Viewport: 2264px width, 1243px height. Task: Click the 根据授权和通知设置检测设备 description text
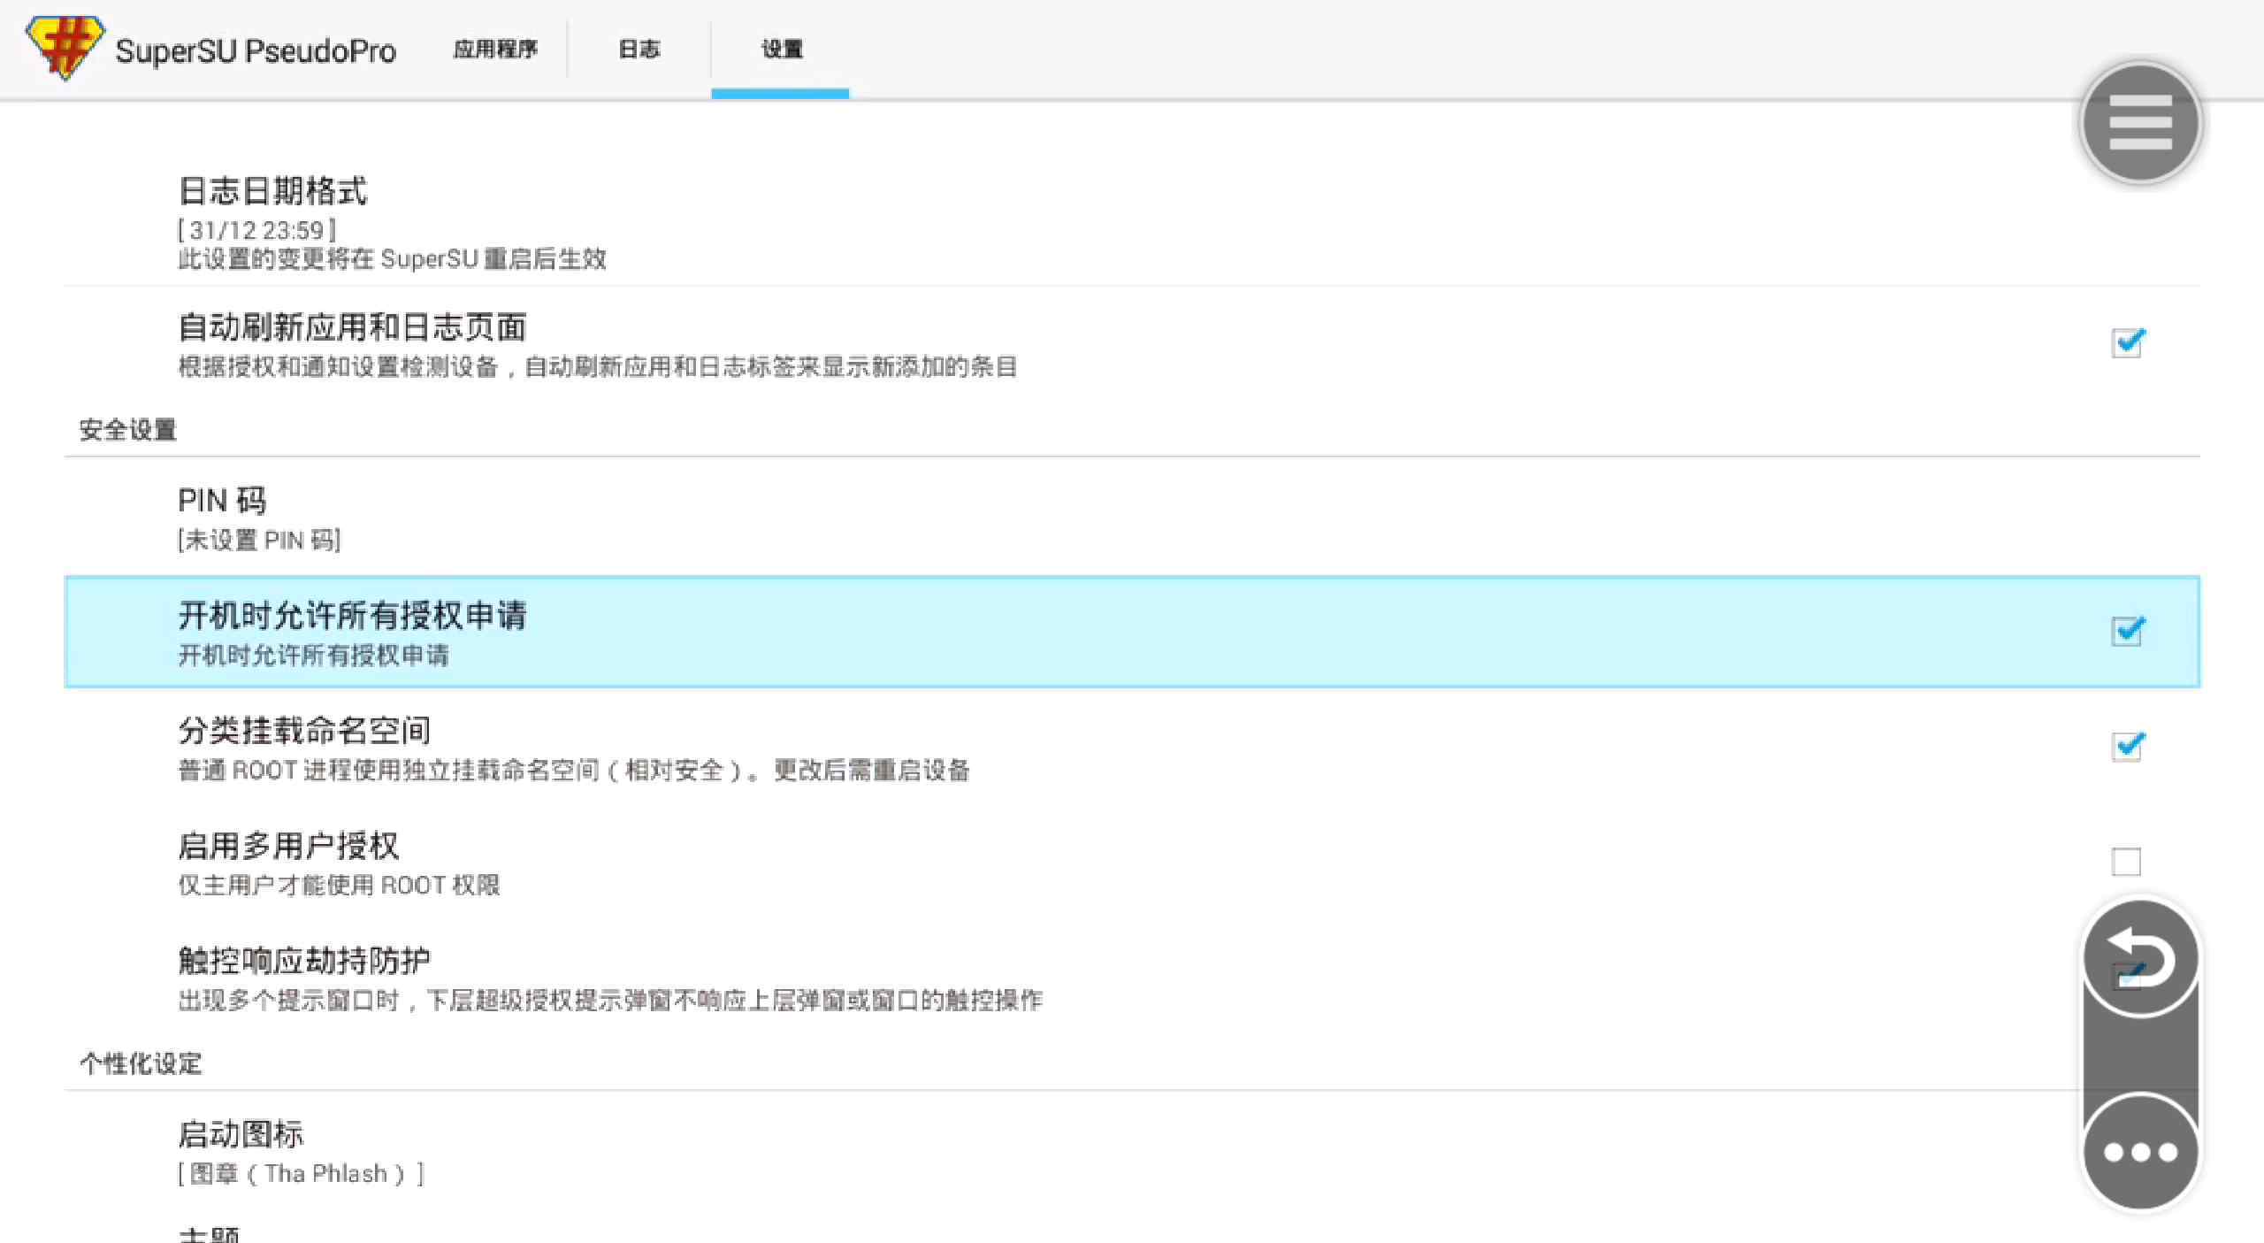click(x=598, y=367)
